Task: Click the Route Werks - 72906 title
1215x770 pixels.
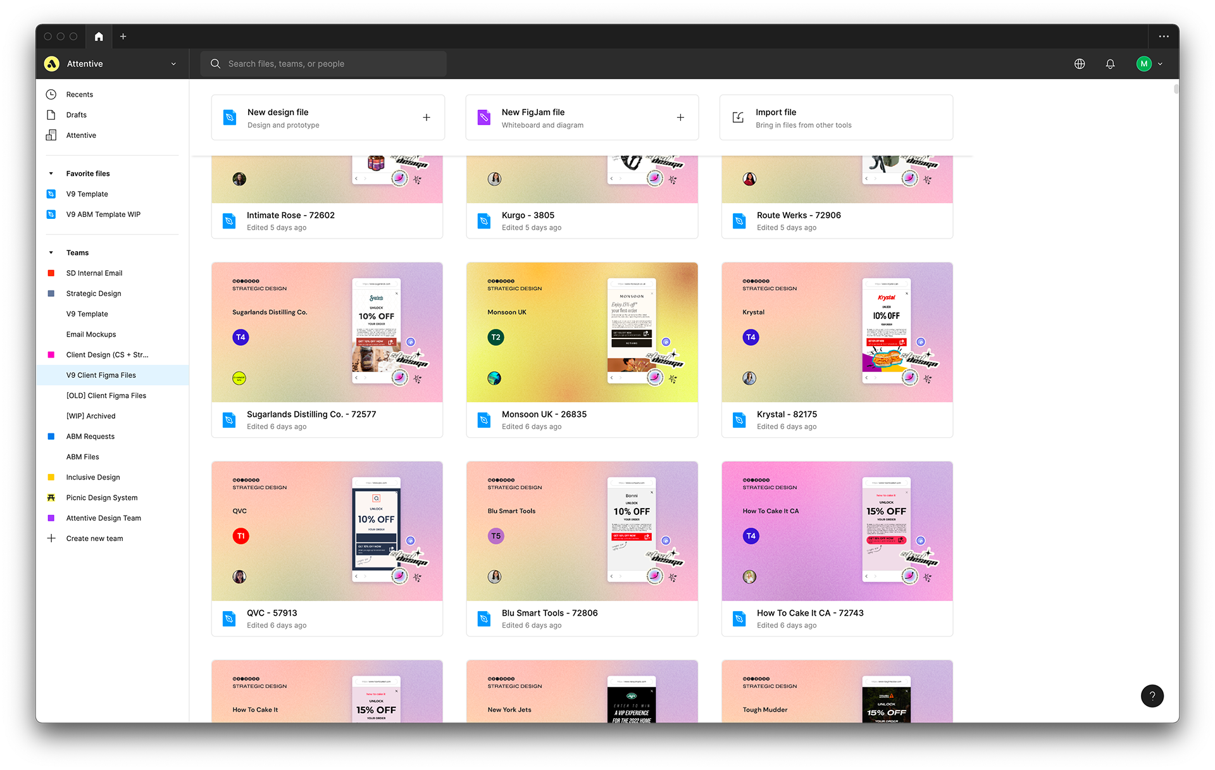Action: click(x=799, y=215)
